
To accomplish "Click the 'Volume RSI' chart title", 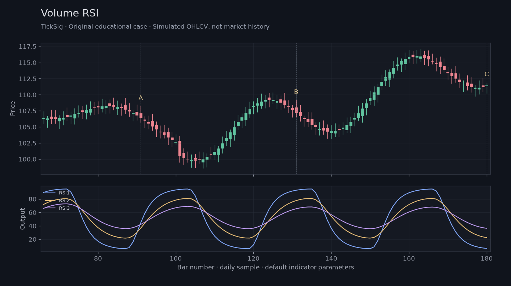I will coord(70,13).
